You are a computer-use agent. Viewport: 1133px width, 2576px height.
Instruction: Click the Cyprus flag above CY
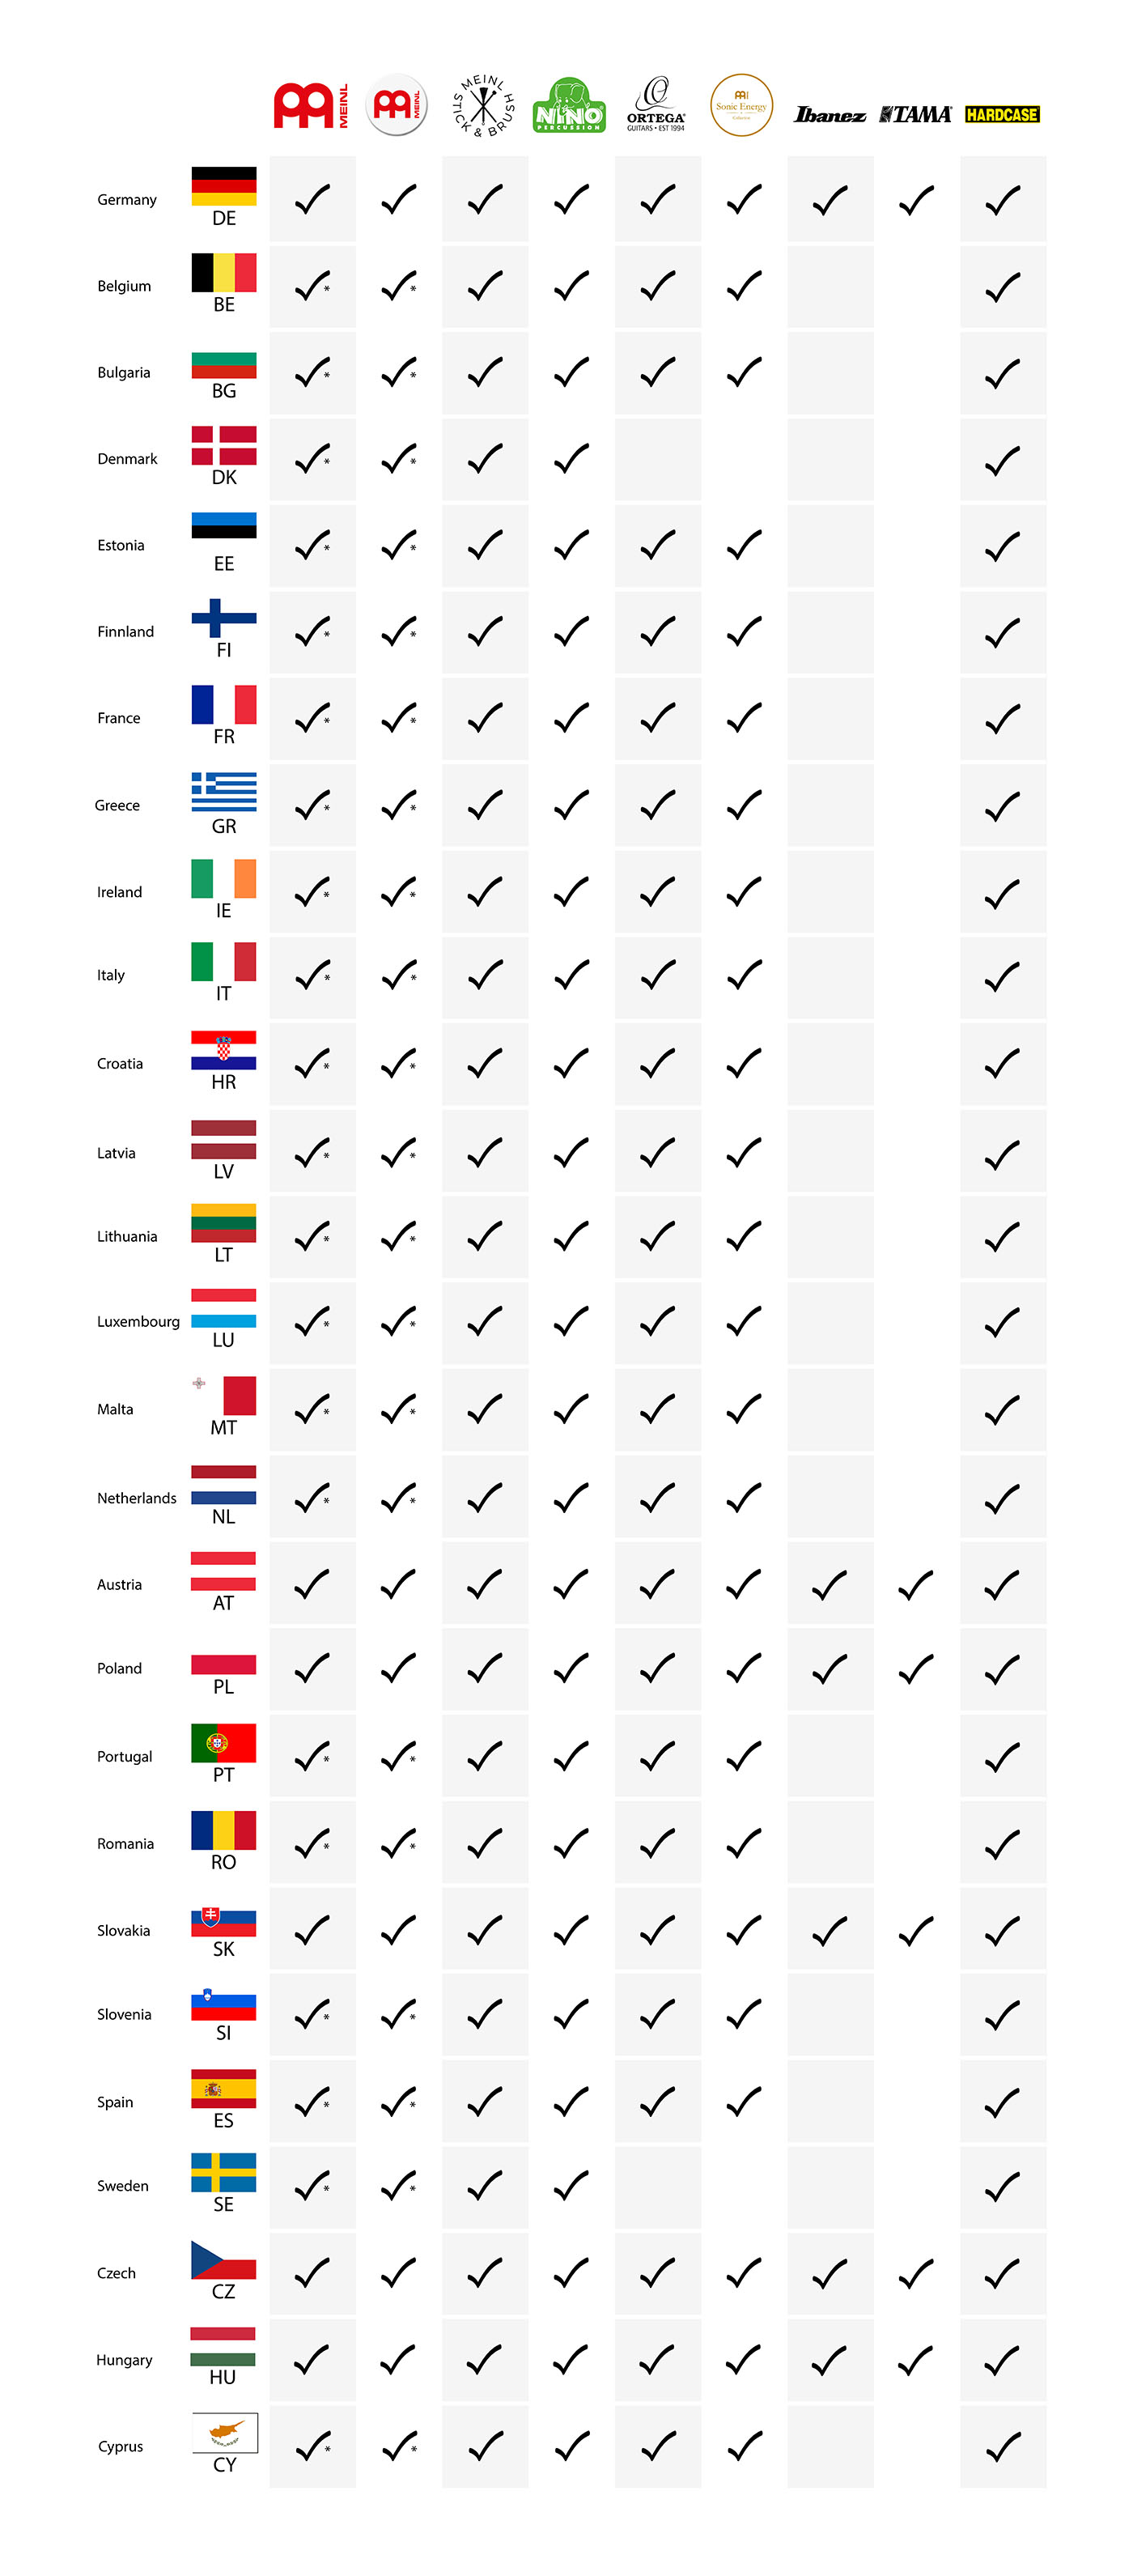point(225,2432)
